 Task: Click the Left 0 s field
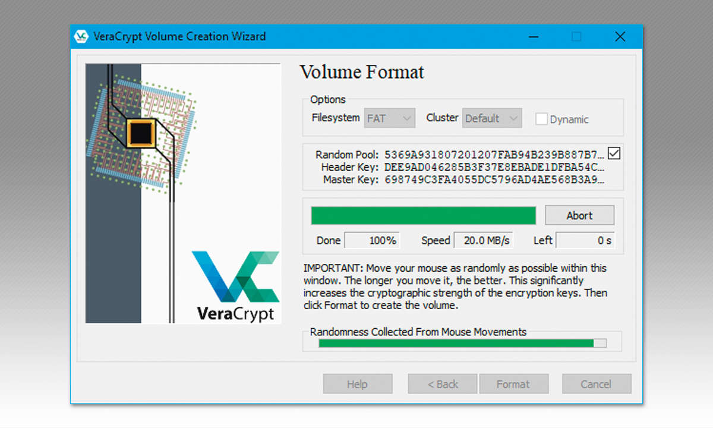(x=585, y=241)
